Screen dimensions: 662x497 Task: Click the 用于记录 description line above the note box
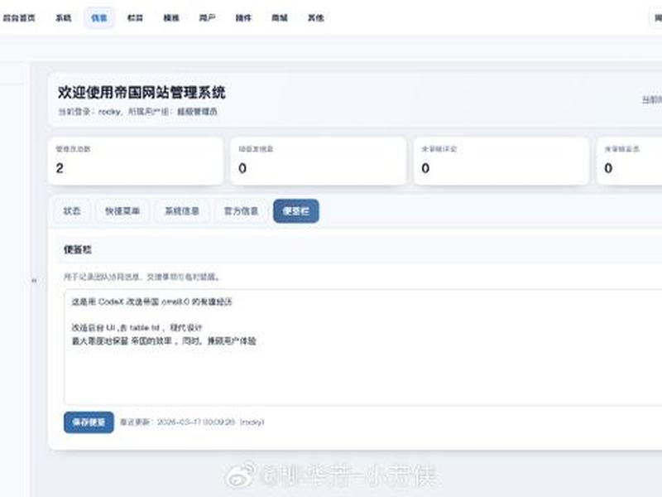[x=142, y=277]
